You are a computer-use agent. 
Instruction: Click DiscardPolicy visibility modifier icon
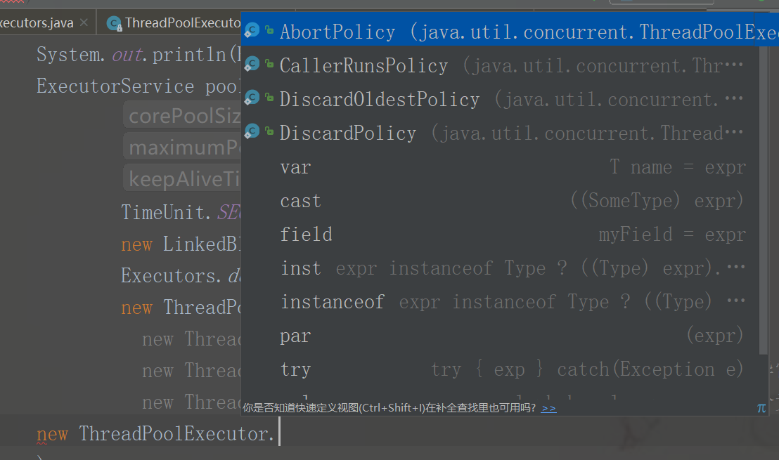tap(269, 131)
